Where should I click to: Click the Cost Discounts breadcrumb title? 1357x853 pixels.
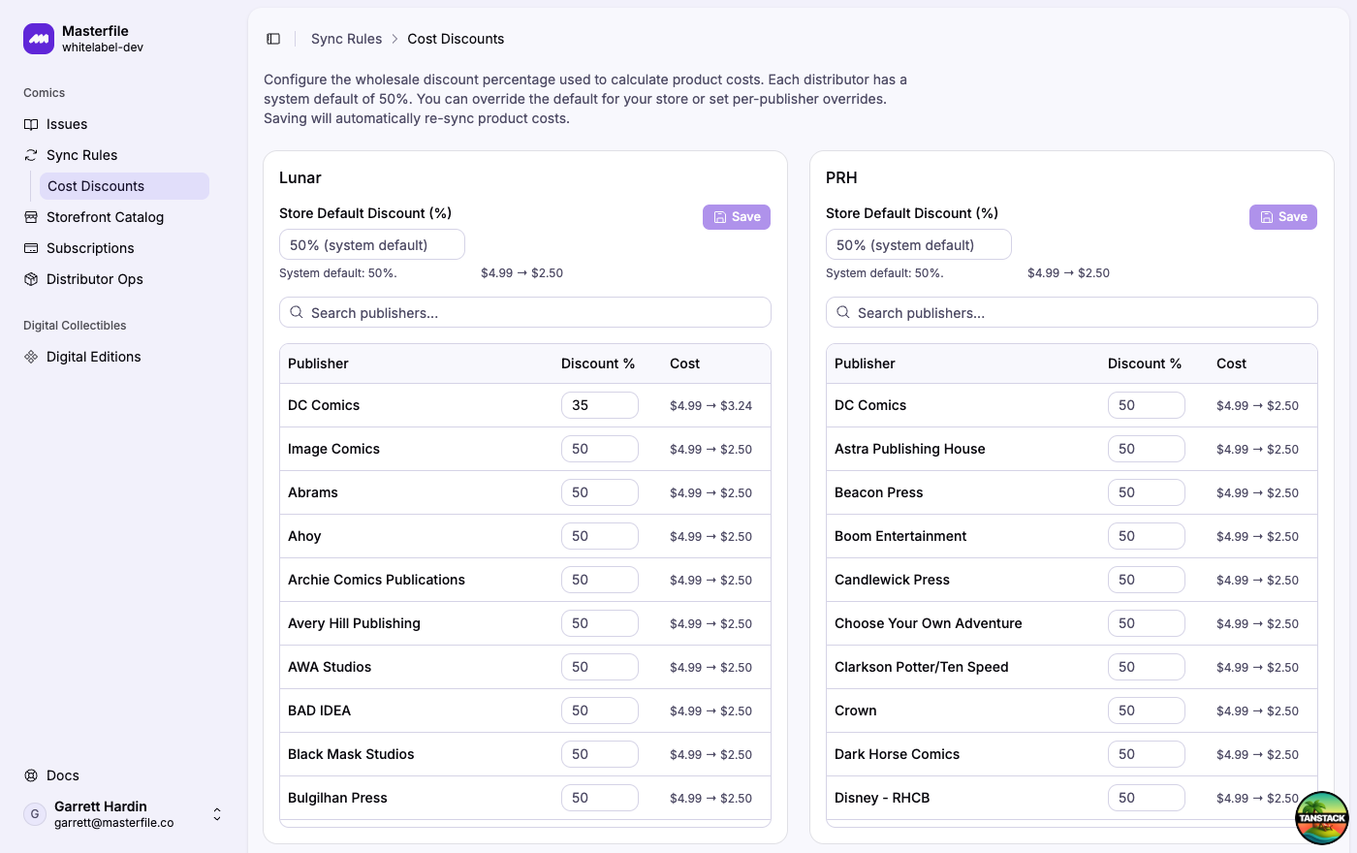point(456,39)
